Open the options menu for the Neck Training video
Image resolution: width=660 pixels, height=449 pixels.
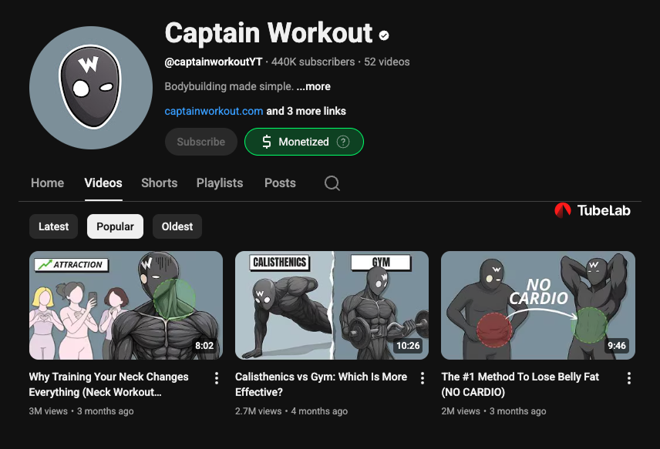[x=217, y=378]
